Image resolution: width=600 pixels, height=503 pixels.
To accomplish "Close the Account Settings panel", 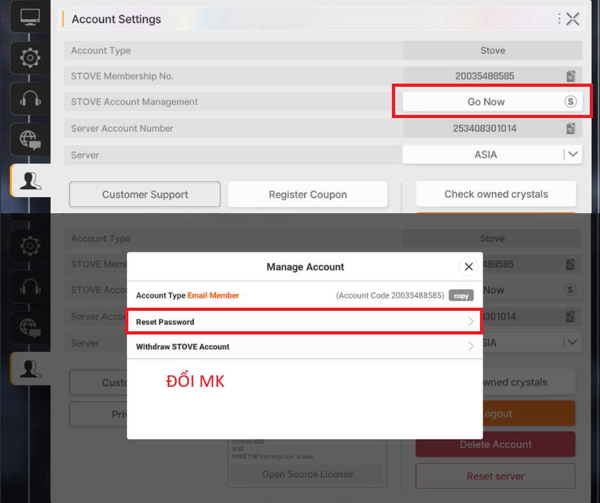I will coord(573,19).
